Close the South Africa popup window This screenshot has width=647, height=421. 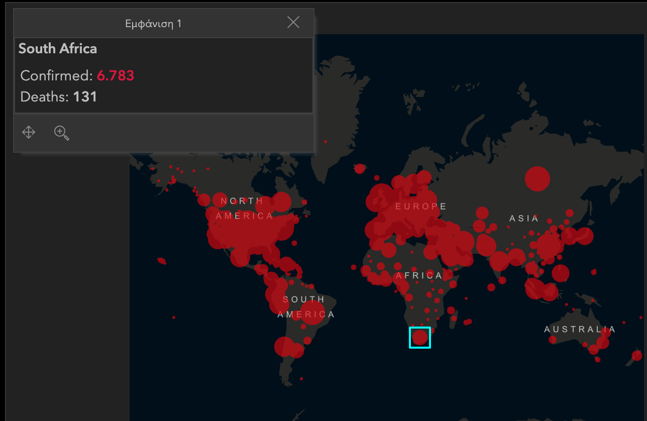pos(293,22)
